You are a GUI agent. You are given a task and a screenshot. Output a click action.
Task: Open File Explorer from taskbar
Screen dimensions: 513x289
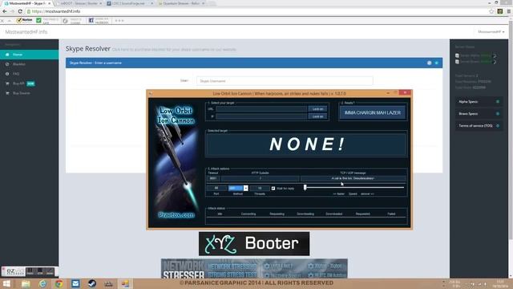coord(26,283)
